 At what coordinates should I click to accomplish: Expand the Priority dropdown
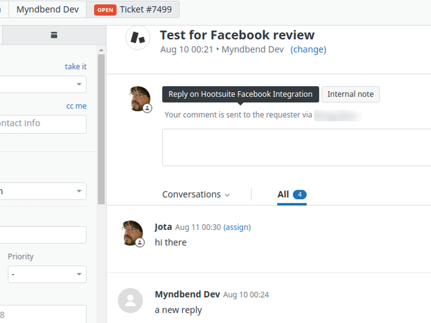coord(47,274)
